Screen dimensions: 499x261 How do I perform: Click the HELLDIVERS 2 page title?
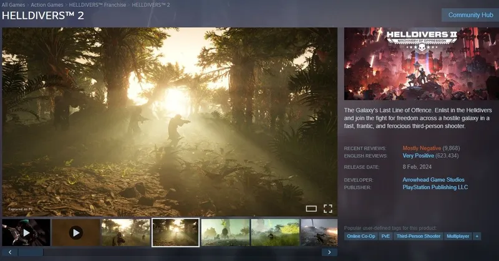[43, 16]
